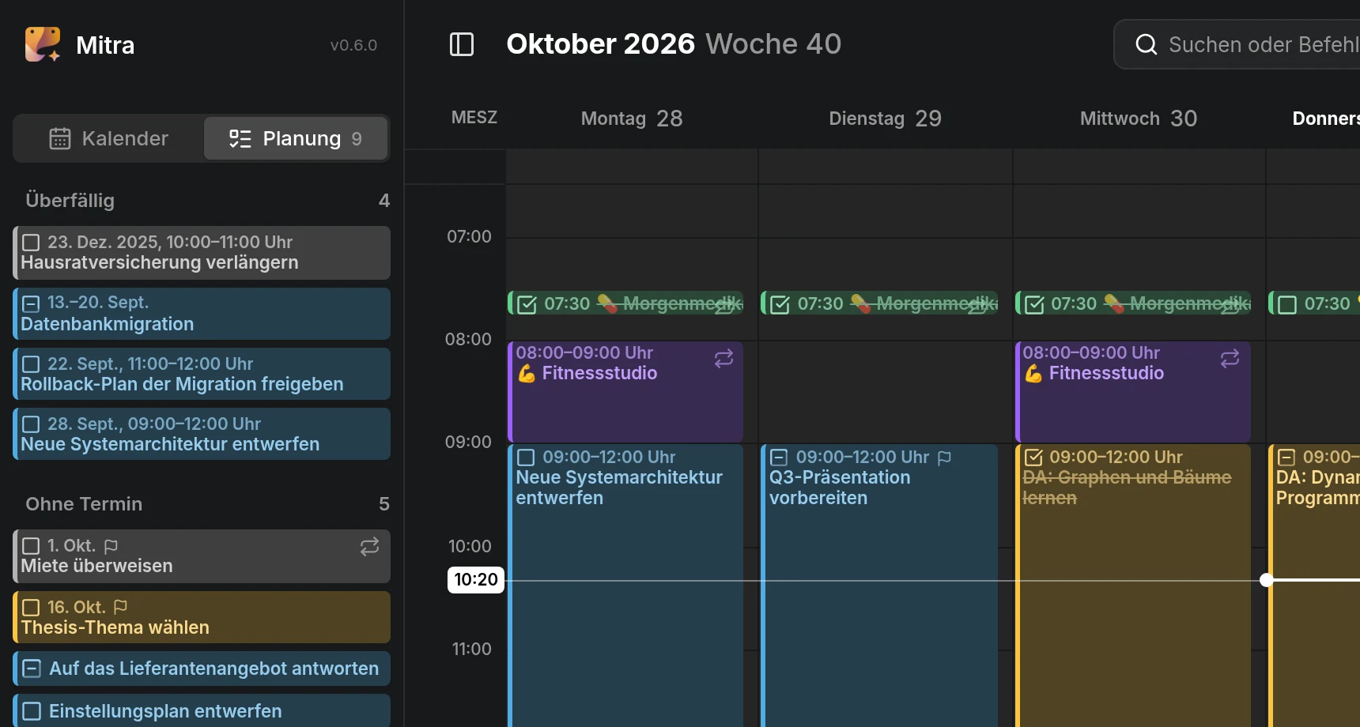Check off Hausratversicherung verlängern

click(31, 242)
